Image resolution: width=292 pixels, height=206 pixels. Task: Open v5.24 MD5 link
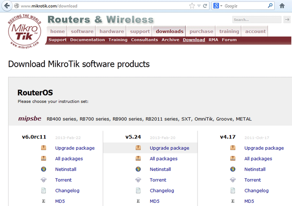155,201
